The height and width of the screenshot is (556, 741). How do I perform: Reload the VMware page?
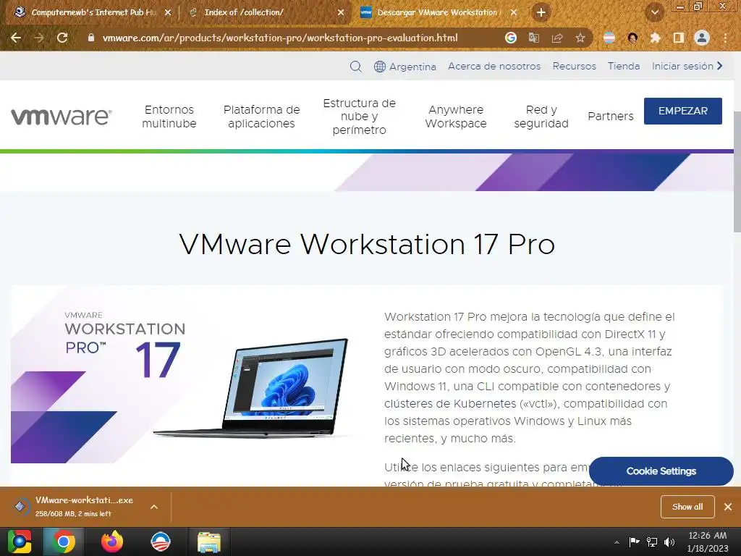[62, 38]
